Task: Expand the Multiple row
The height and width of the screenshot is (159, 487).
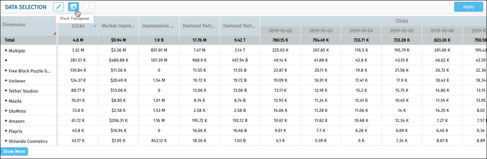Action: (x=6, y=51)
